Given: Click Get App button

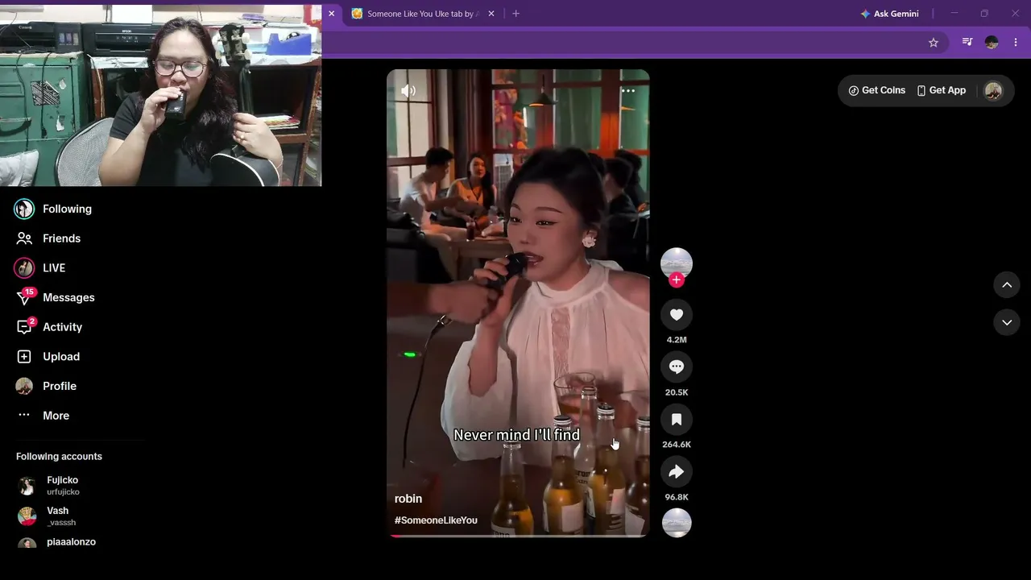Looking at the screenshot, I should pyautogui.click(x=942, y=90).
